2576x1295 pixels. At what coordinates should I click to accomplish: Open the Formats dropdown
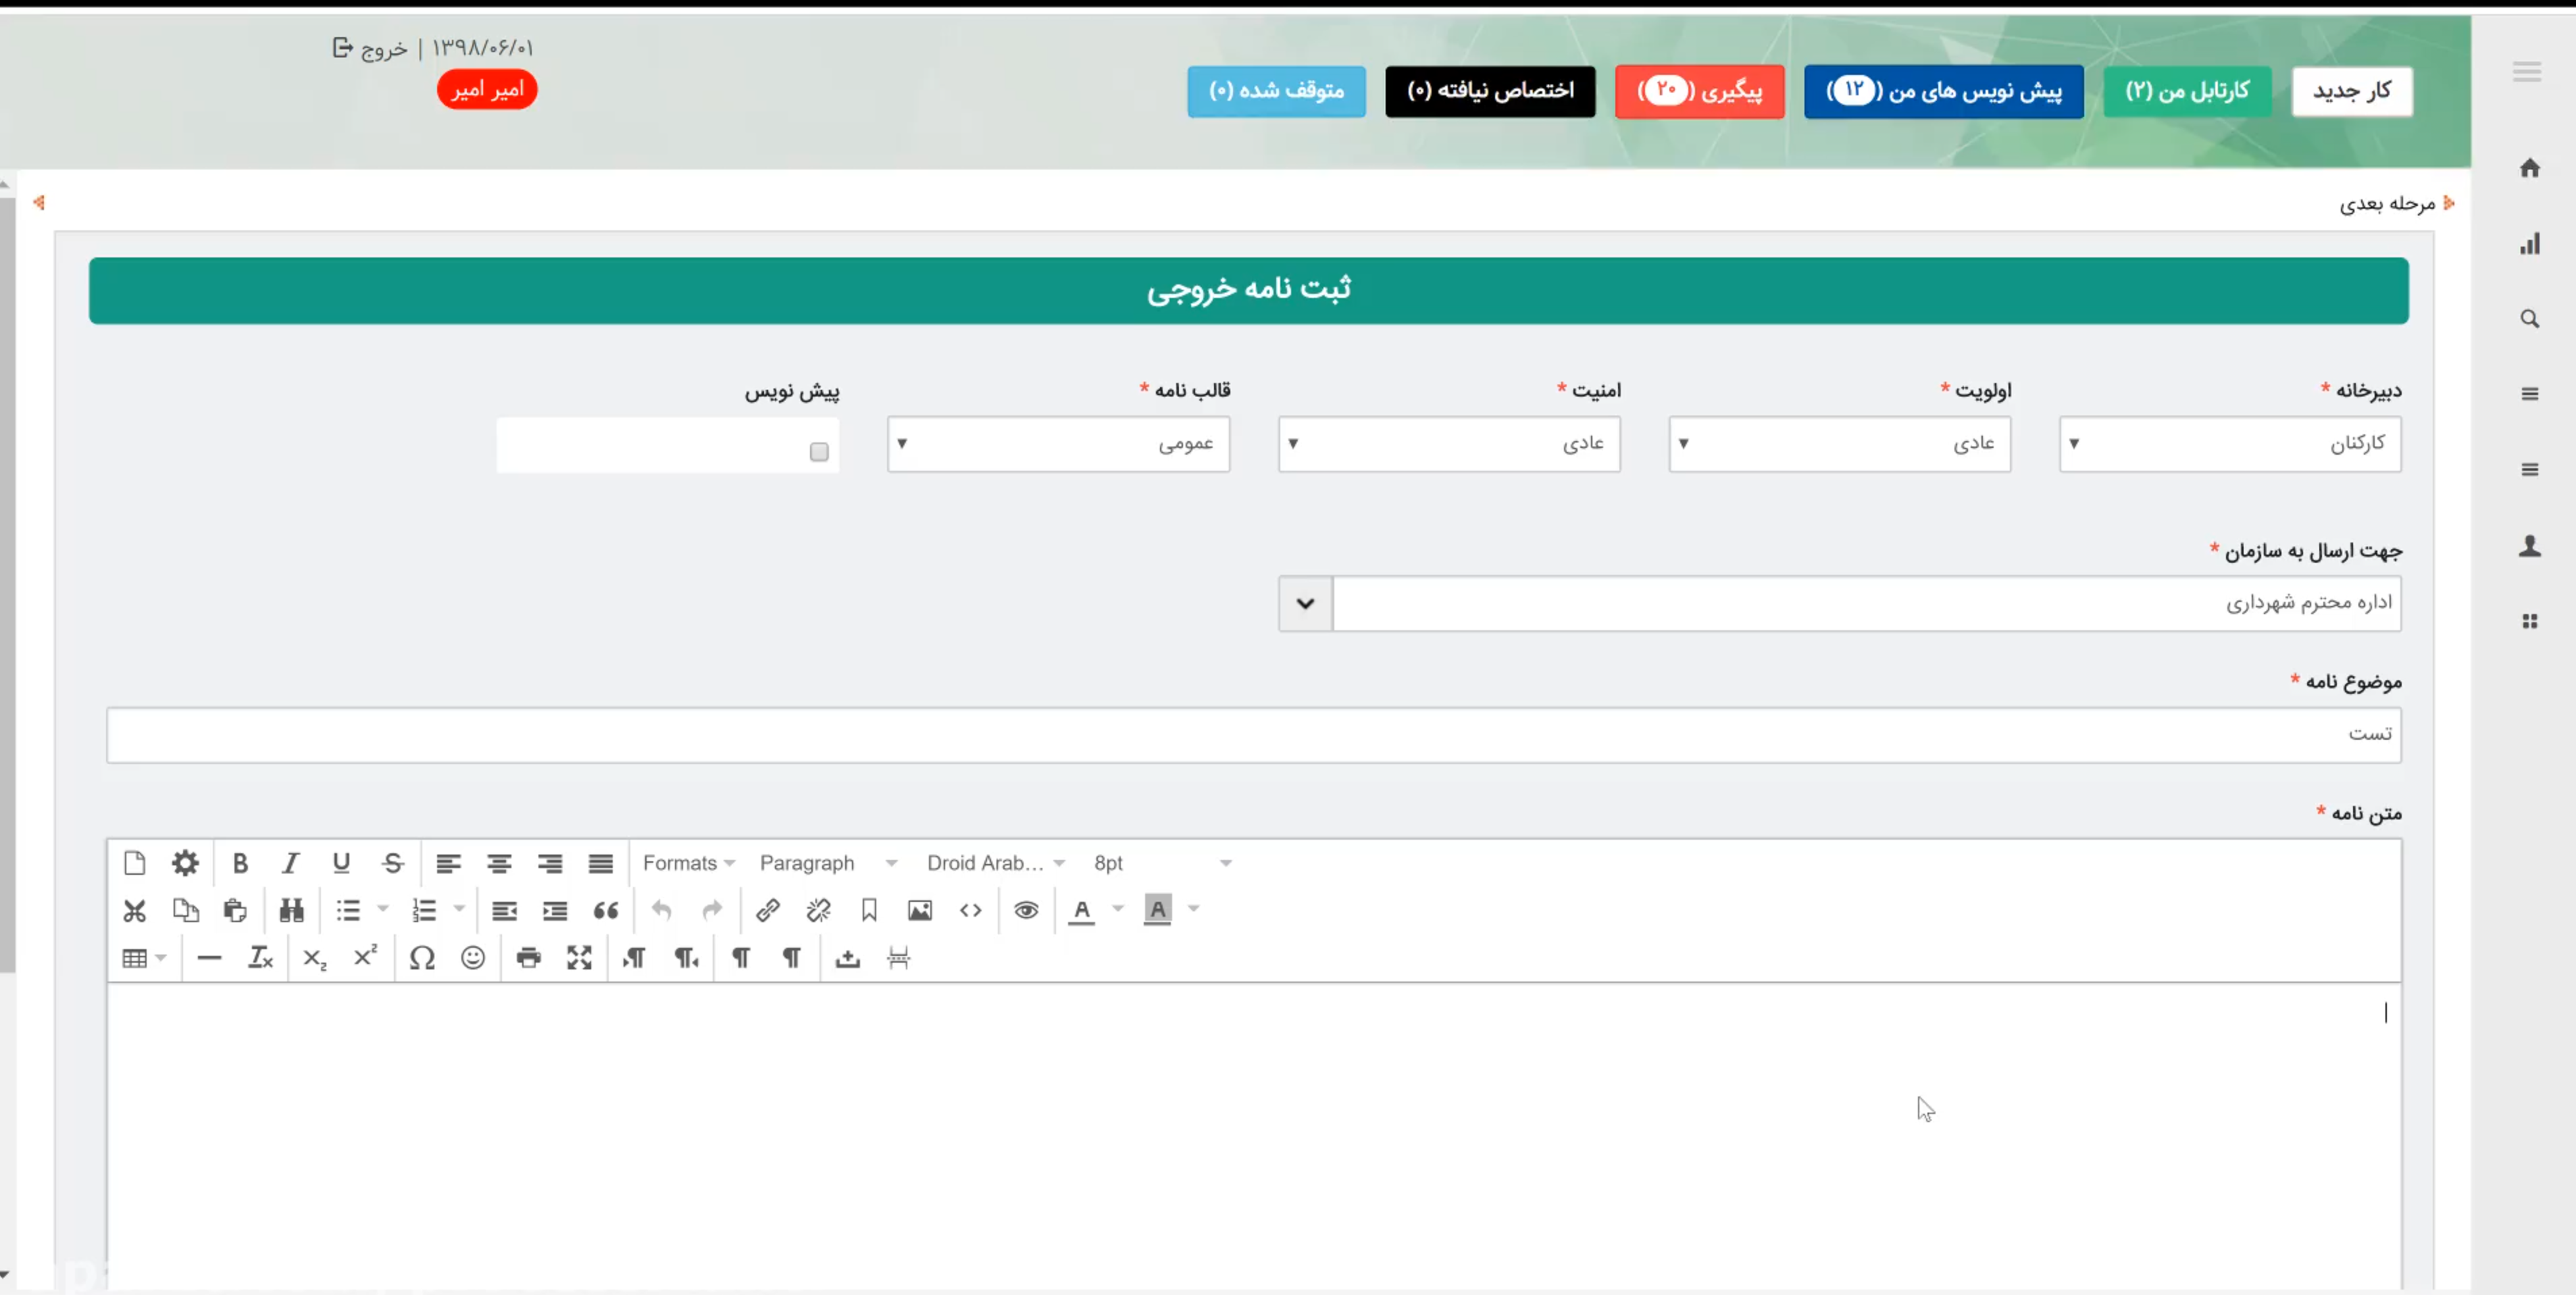pos(688,863)
